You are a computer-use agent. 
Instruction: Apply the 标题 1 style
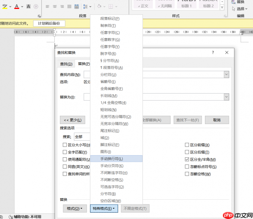(x=187, y=4)
